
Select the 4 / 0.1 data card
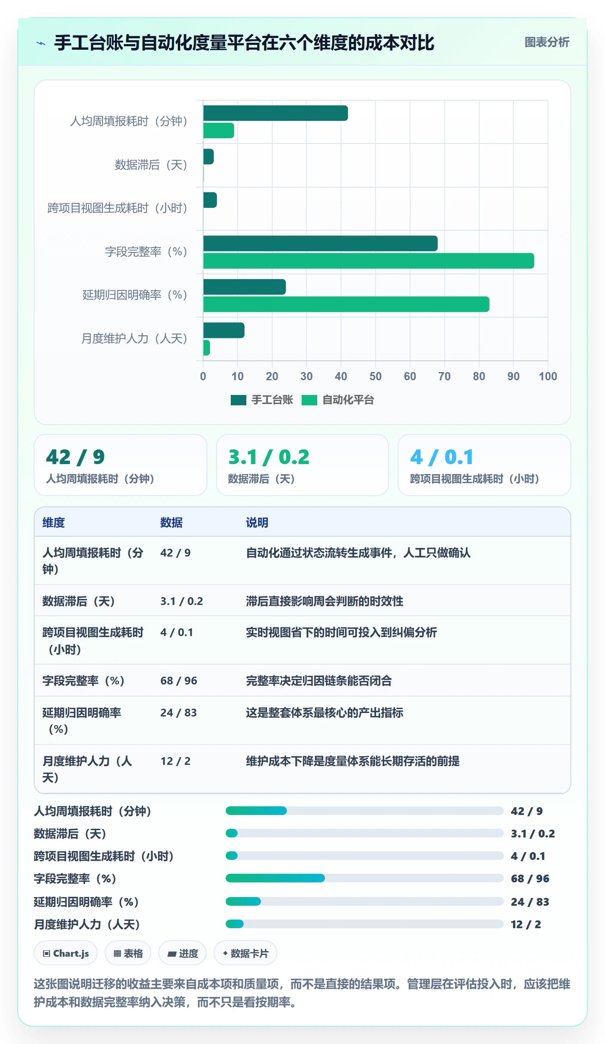tap(484, 465)
